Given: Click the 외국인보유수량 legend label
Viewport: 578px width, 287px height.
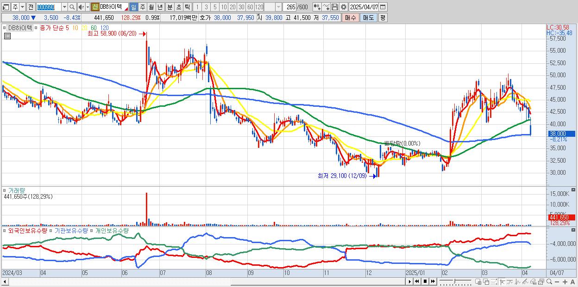Looking at the screenshot, I should [x=27, y=230].
